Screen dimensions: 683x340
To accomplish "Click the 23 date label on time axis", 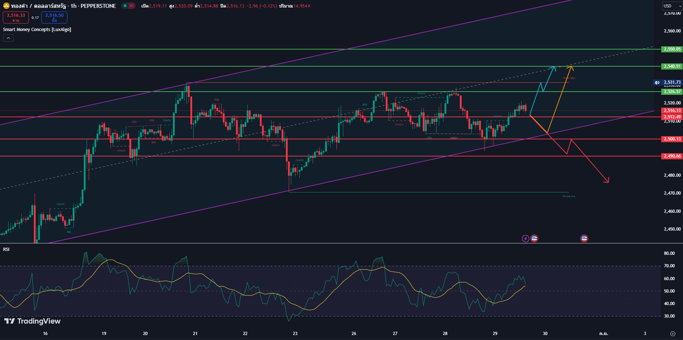I will tap(295, 334).
